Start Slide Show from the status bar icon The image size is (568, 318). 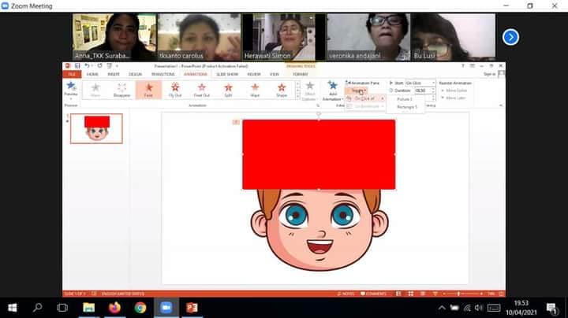[435, 294]
